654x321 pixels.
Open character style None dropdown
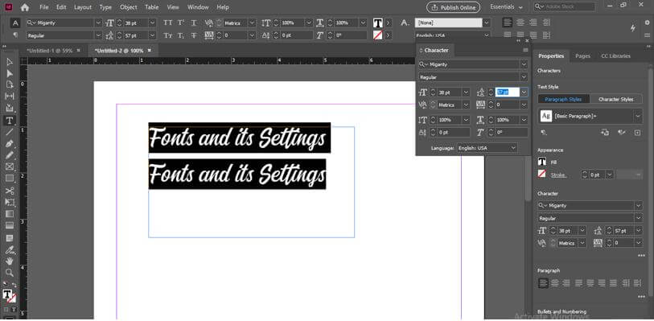point(487,23)
